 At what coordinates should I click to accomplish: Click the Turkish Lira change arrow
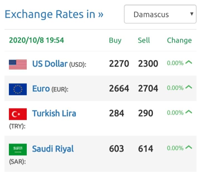(x=189, y=112)
